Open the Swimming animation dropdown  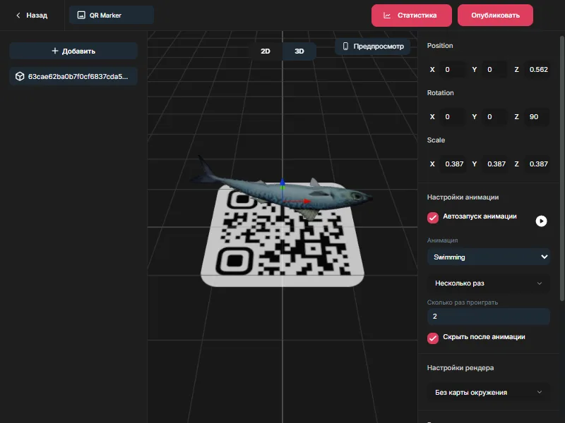pyautogui.click(x=488, y=257)
